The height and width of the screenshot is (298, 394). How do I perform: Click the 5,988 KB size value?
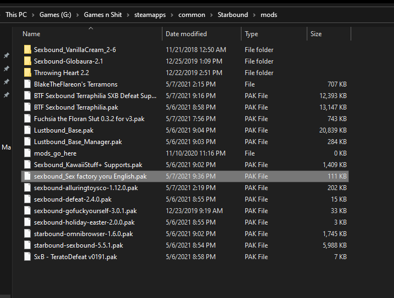click(335, 245)
